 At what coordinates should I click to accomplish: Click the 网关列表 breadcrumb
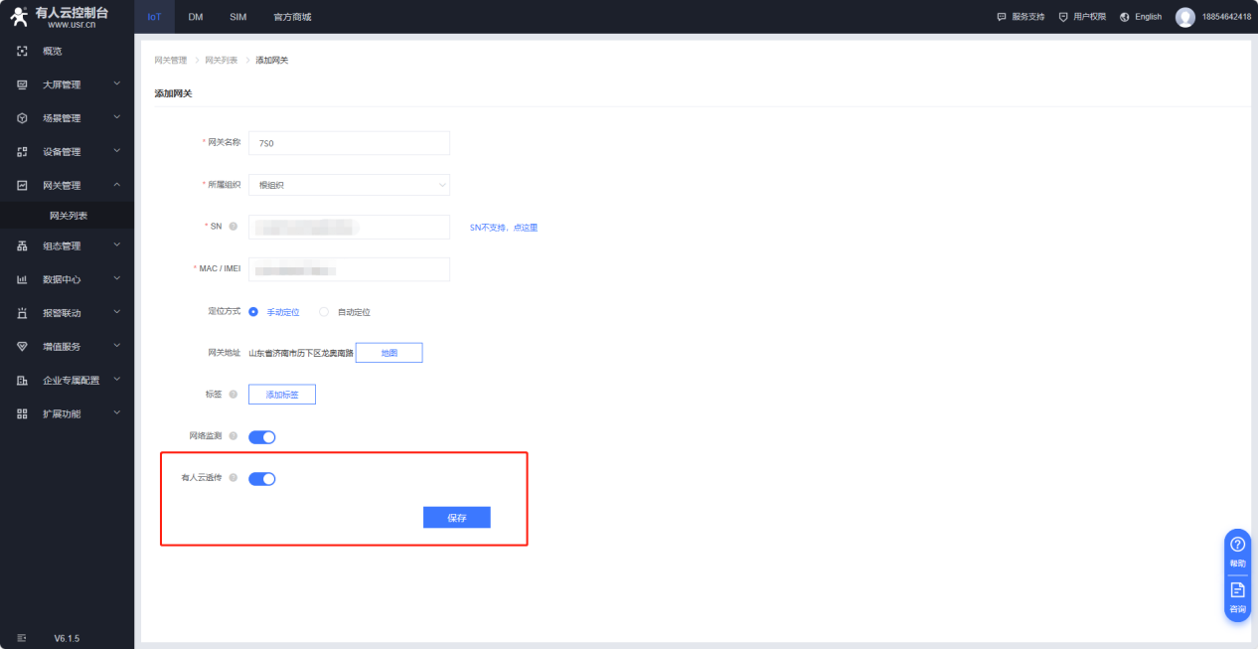pos(221,61)
